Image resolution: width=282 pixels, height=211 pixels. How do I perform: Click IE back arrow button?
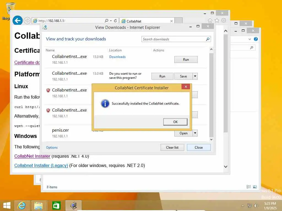pos(17,21)
